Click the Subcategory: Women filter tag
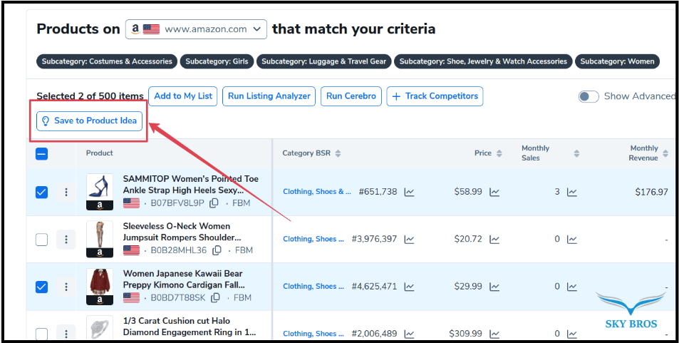This screenshot has height=343, width=679. tap(618, 61)
